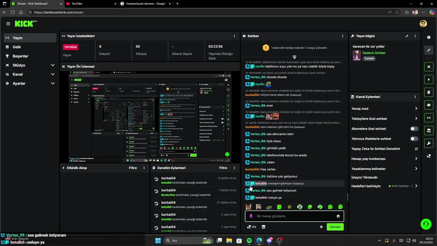Toggle the chat bubble widget icon in sidebar
This screenshot has width=437, height=246.
coord(429,105)
